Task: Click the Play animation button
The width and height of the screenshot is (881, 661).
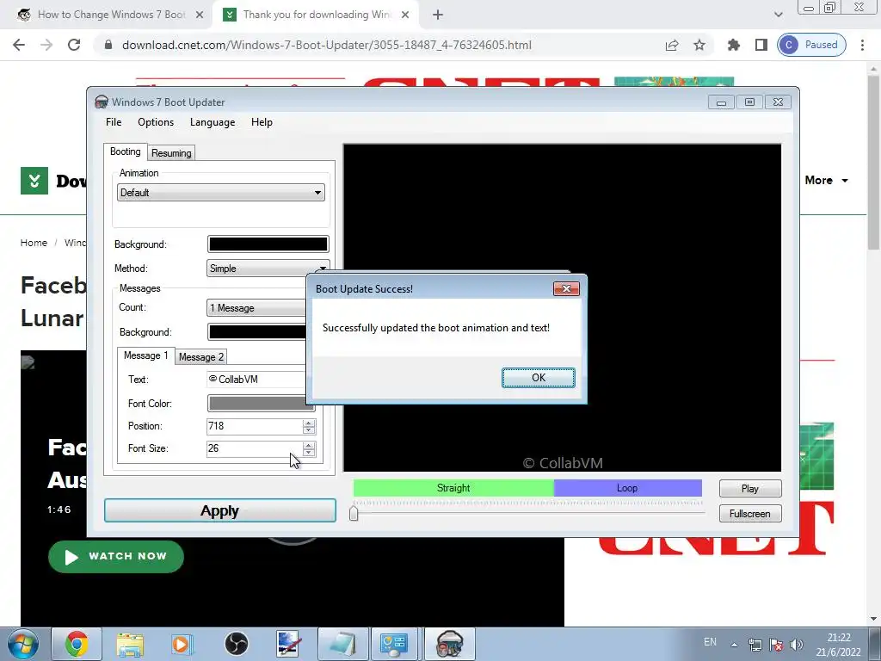Action: click(749, 489)
